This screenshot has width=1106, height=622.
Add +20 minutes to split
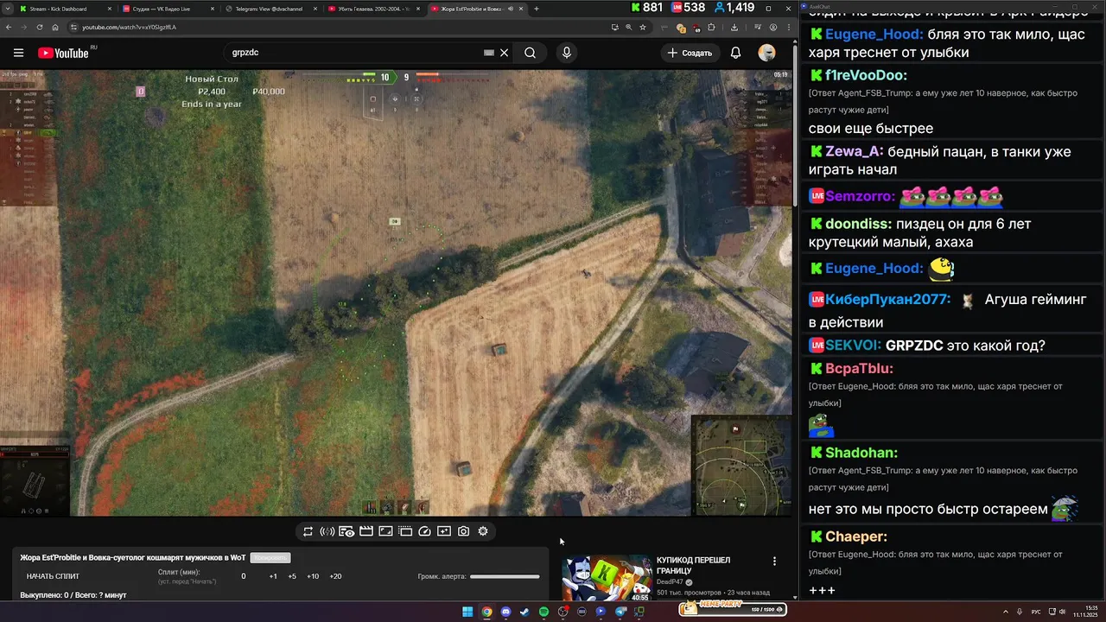tap(335, 576)
